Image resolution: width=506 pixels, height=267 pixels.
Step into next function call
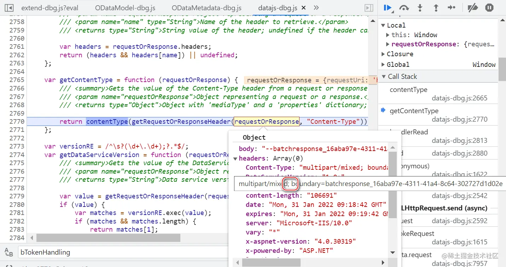click(x=420, y=7)
